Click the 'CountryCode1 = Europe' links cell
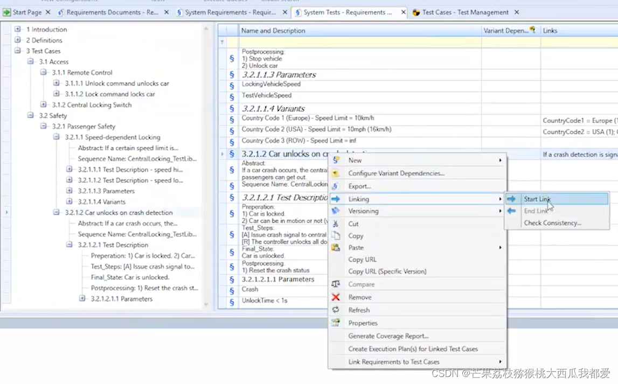618x384 pixels. point(579,120)
